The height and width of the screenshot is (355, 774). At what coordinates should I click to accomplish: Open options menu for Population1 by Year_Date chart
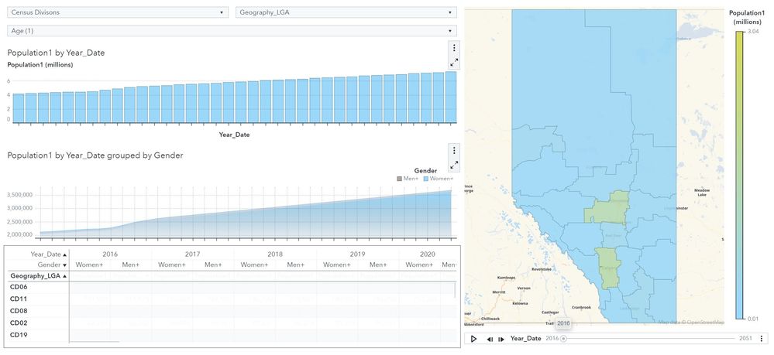(454, 48)
